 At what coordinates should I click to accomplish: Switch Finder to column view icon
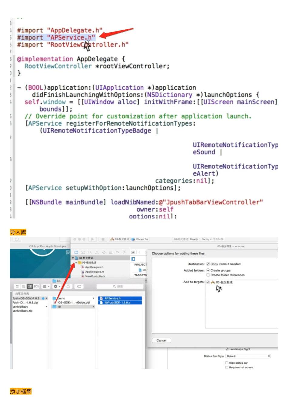coord(30,286)
